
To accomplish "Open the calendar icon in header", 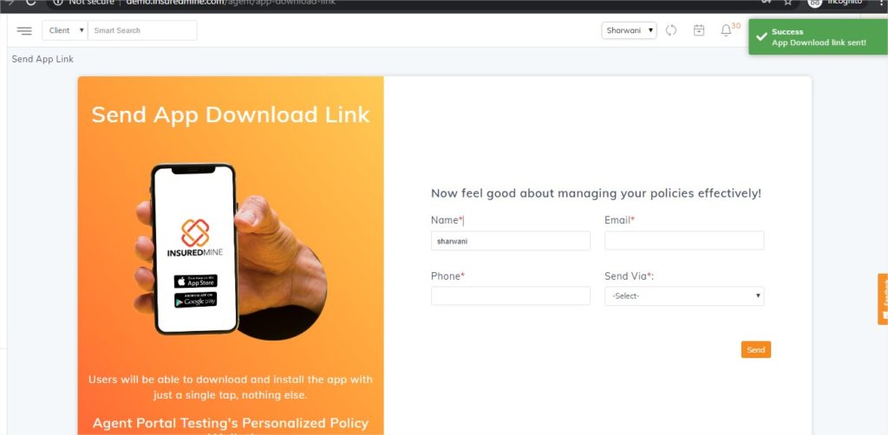I will click(x=699, y=30).
